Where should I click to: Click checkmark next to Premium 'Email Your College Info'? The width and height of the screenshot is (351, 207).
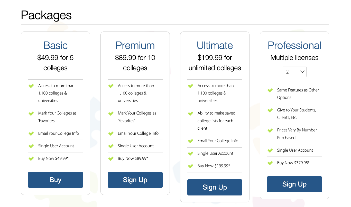click(x=111, y=133)
